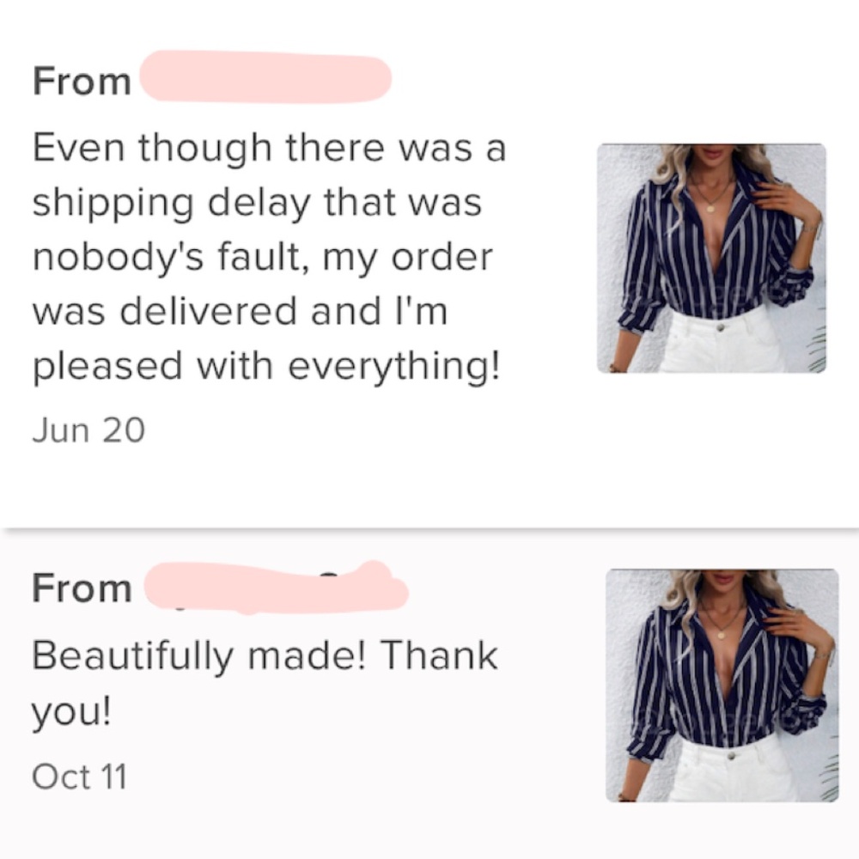
Task: Click the divider between the two reviews
Action: pos(429,528)
